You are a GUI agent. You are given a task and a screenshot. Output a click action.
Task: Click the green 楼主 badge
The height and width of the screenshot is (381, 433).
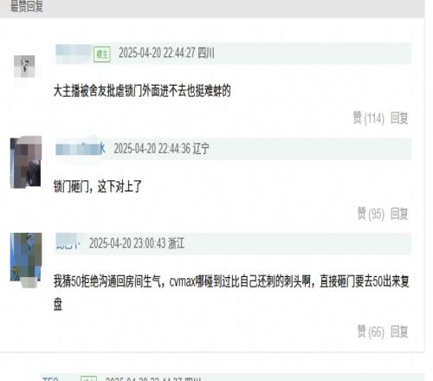tap(102, 54)
